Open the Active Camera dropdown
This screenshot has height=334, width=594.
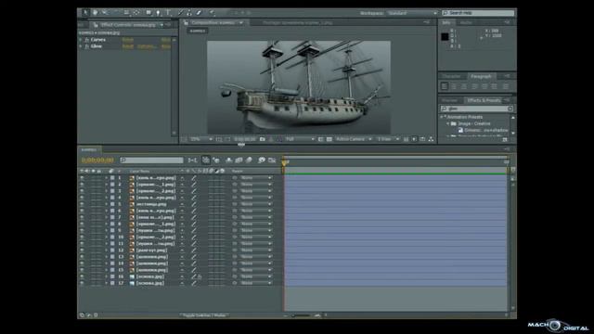(x=354, y=139)
